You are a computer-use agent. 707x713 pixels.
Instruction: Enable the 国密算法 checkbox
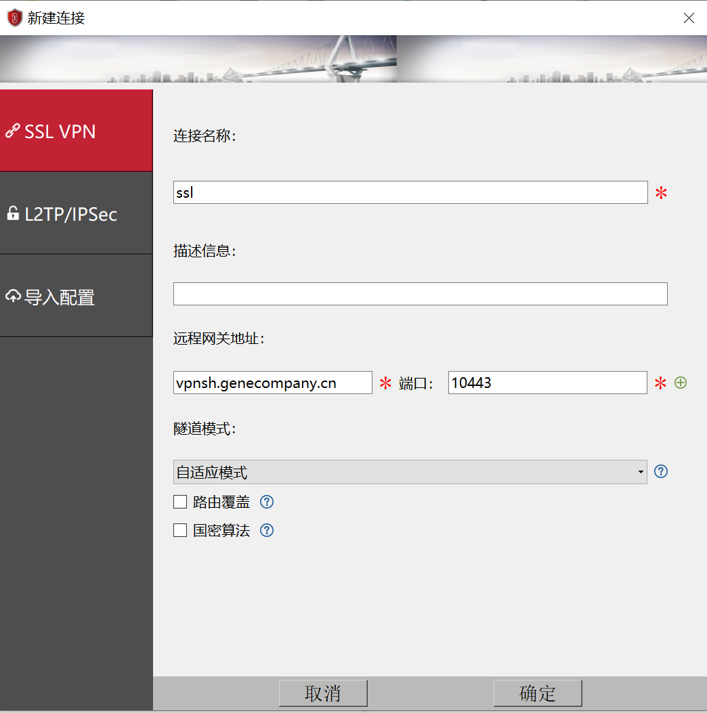[180, 530]
